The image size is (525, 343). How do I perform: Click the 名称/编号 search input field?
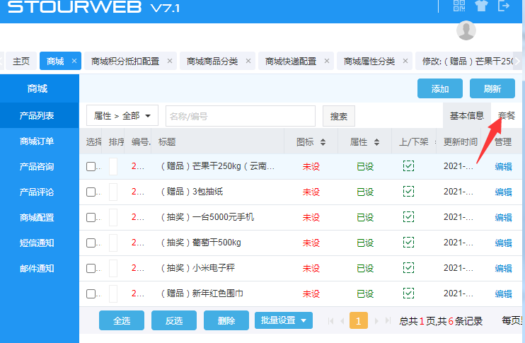[240, 115]
